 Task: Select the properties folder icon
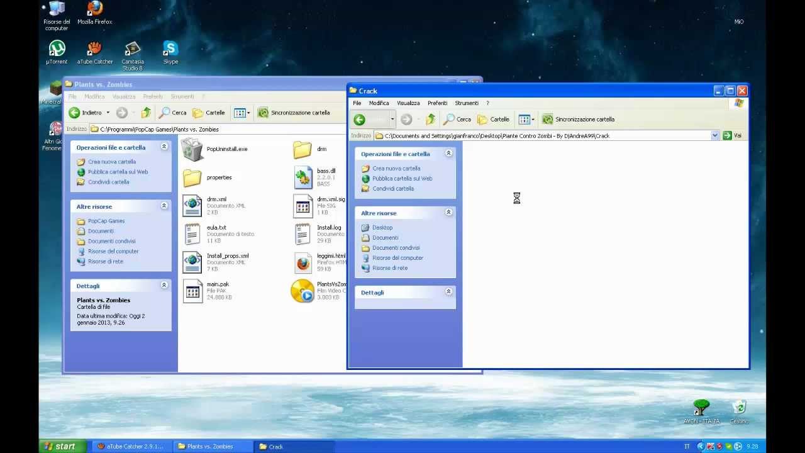[x=192, y=177]
